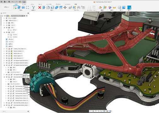Select the Fillet tool

tap(48, 8)
